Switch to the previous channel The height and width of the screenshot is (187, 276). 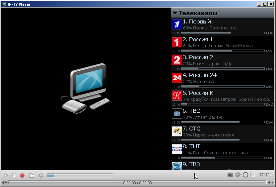click(262, 175)
